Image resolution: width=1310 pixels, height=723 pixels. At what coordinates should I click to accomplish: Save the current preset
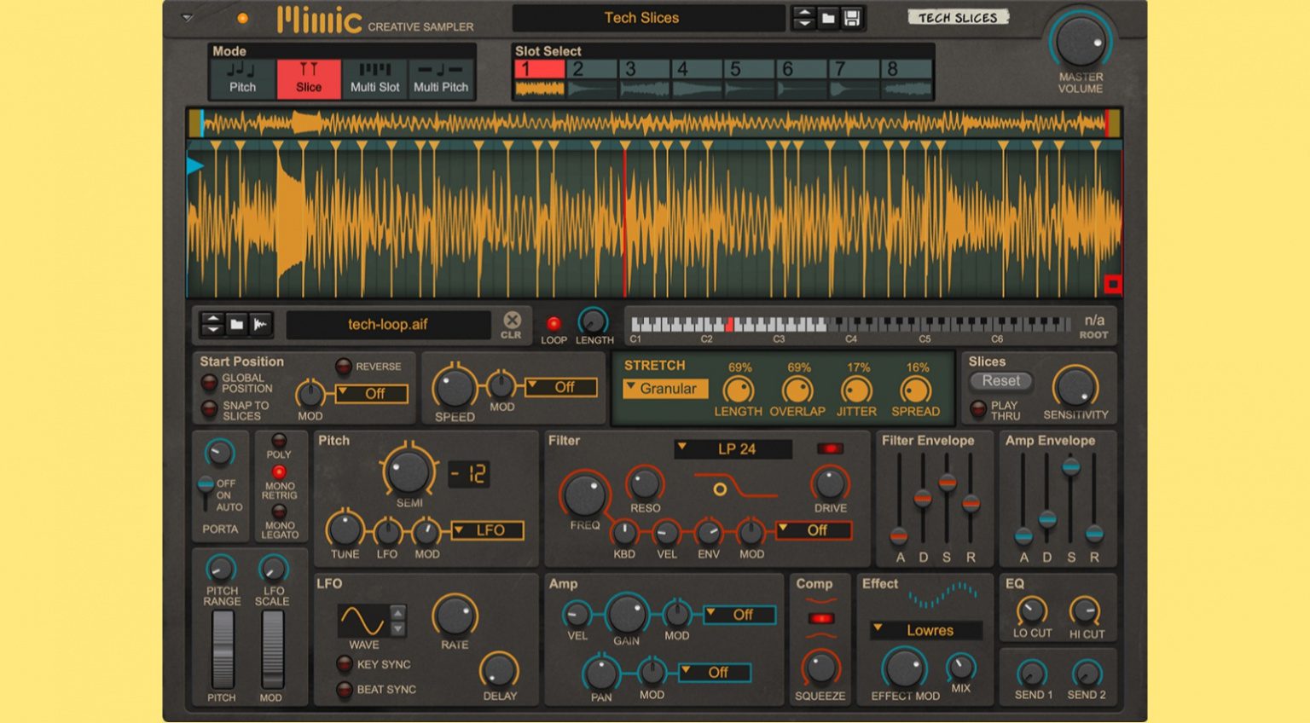pyautogui.click(x=849, y=17)
